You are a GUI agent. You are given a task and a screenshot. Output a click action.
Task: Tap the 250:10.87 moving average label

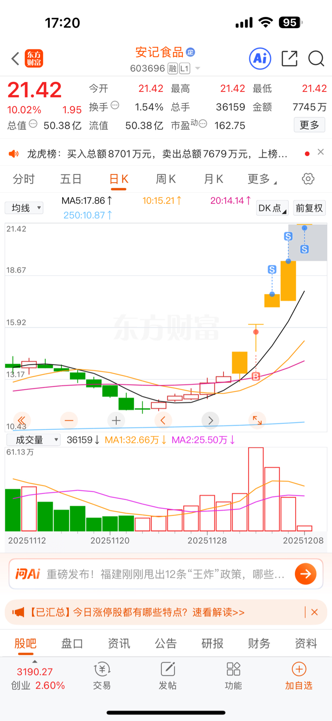point(88,215)
